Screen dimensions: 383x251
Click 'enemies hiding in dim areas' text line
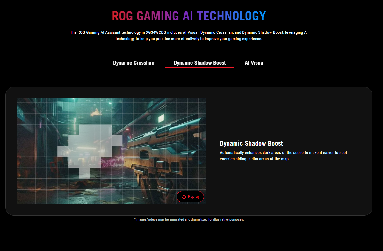[x=255, y=159]
